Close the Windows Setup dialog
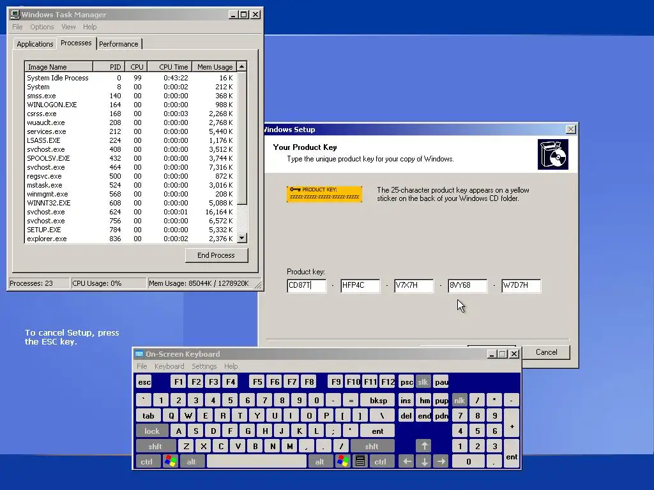 (x=570, y=130)
